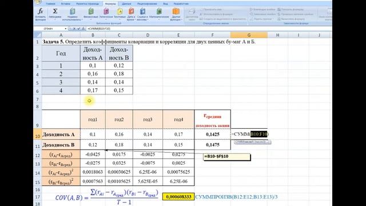Click in the formula bar showing =СУММ(B10:F10)
Viewport: 366px width, 206px height.
[x=209, y=29]
